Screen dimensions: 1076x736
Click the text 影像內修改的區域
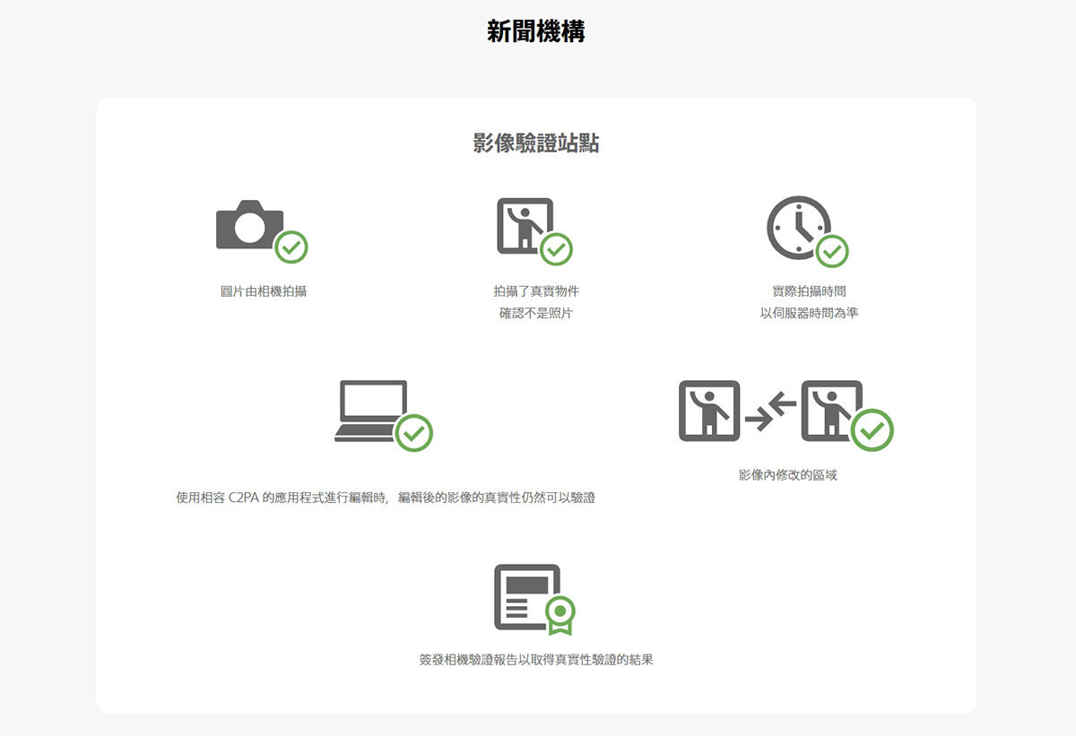pyautogui.click(x=787, y=475)
